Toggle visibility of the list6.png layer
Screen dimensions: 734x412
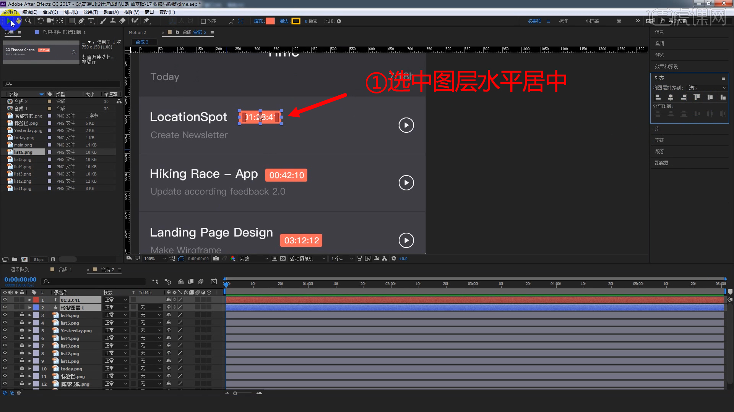(5, 315)
